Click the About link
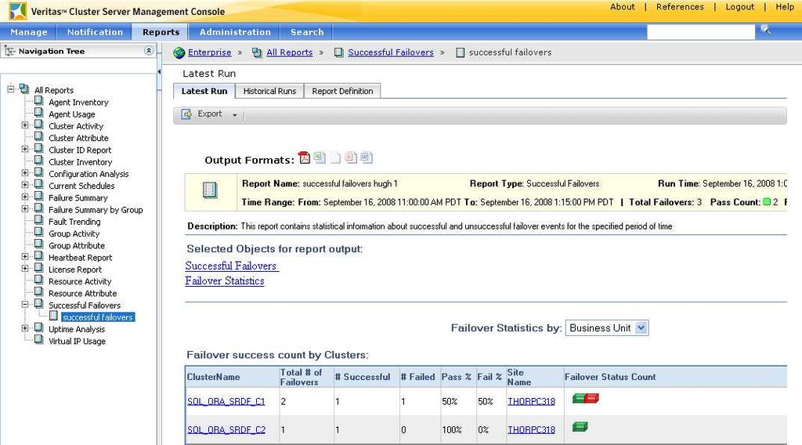802x445 pixels. [x=623, y=6]
